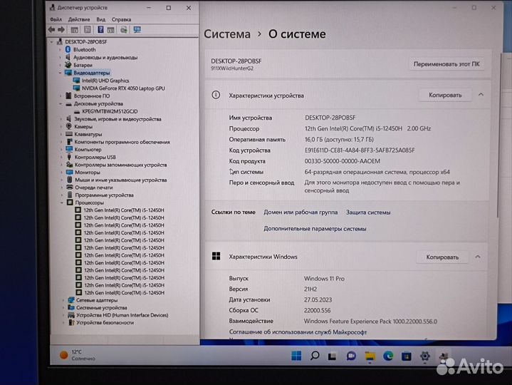Select the Батареи category icon
This screenshot has height=385, width=512.
[x=68, y=65]
